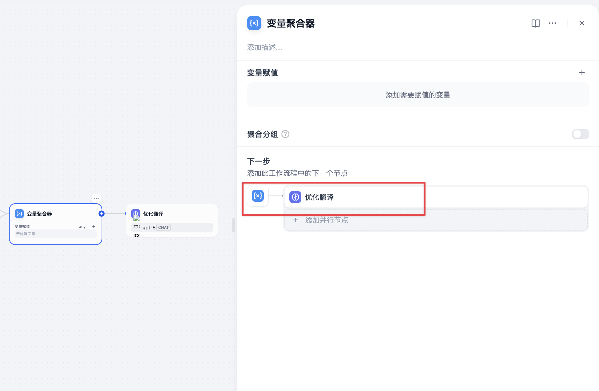Click 未设置变量 field in canvas node
The height and width of the screenshot is (391, 599).
(56, 234)
